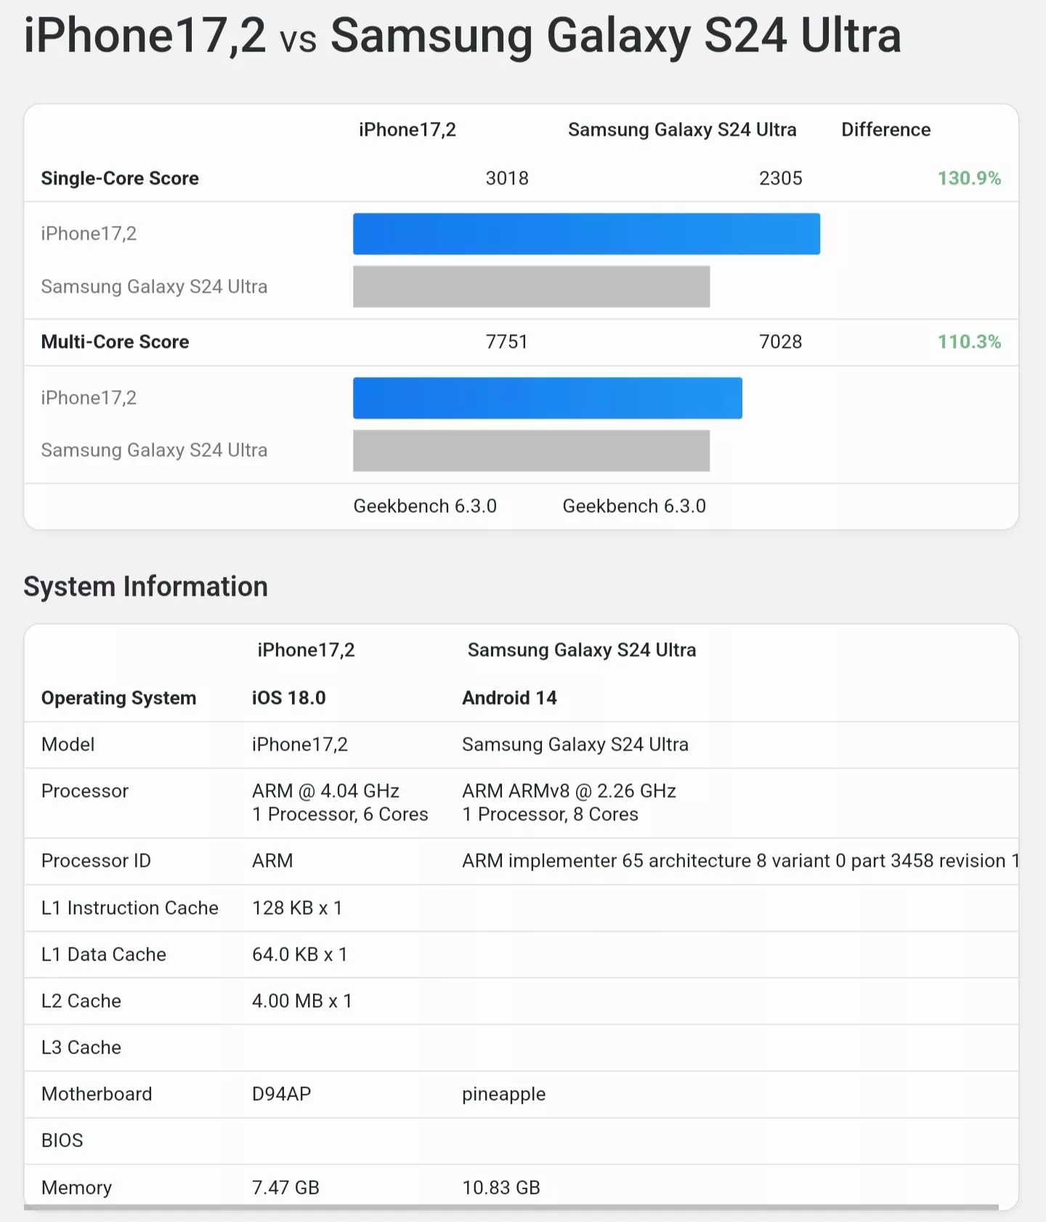
Task: Click the iPhone17,2 single-core blue score bar
Action: click(586, 234)
